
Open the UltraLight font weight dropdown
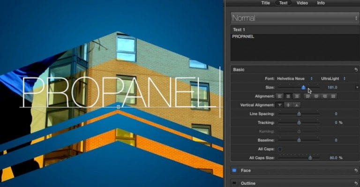coord(333,78)
